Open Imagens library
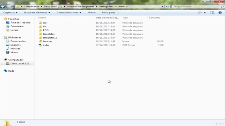The height and width of the screenshot is (126, 225). pyautogui.click(x=15, y=45)
